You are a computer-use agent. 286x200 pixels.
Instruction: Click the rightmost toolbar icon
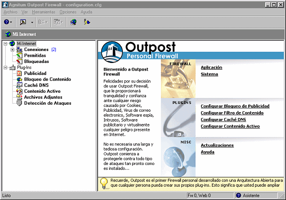(87, 22)
